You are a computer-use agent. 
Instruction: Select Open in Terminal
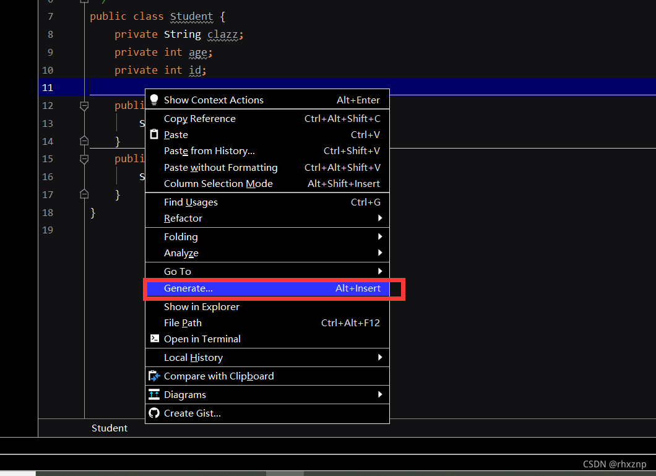[267, 339]
